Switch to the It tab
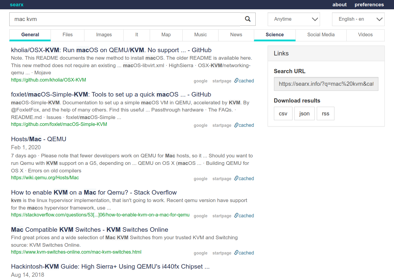The image size is (394, 280). pyautogui.click(x=137, y=35)
